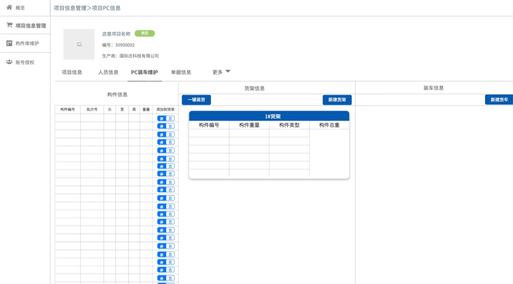Open the 单据信息 tab
Screen dimensions: 513x284
181,72
